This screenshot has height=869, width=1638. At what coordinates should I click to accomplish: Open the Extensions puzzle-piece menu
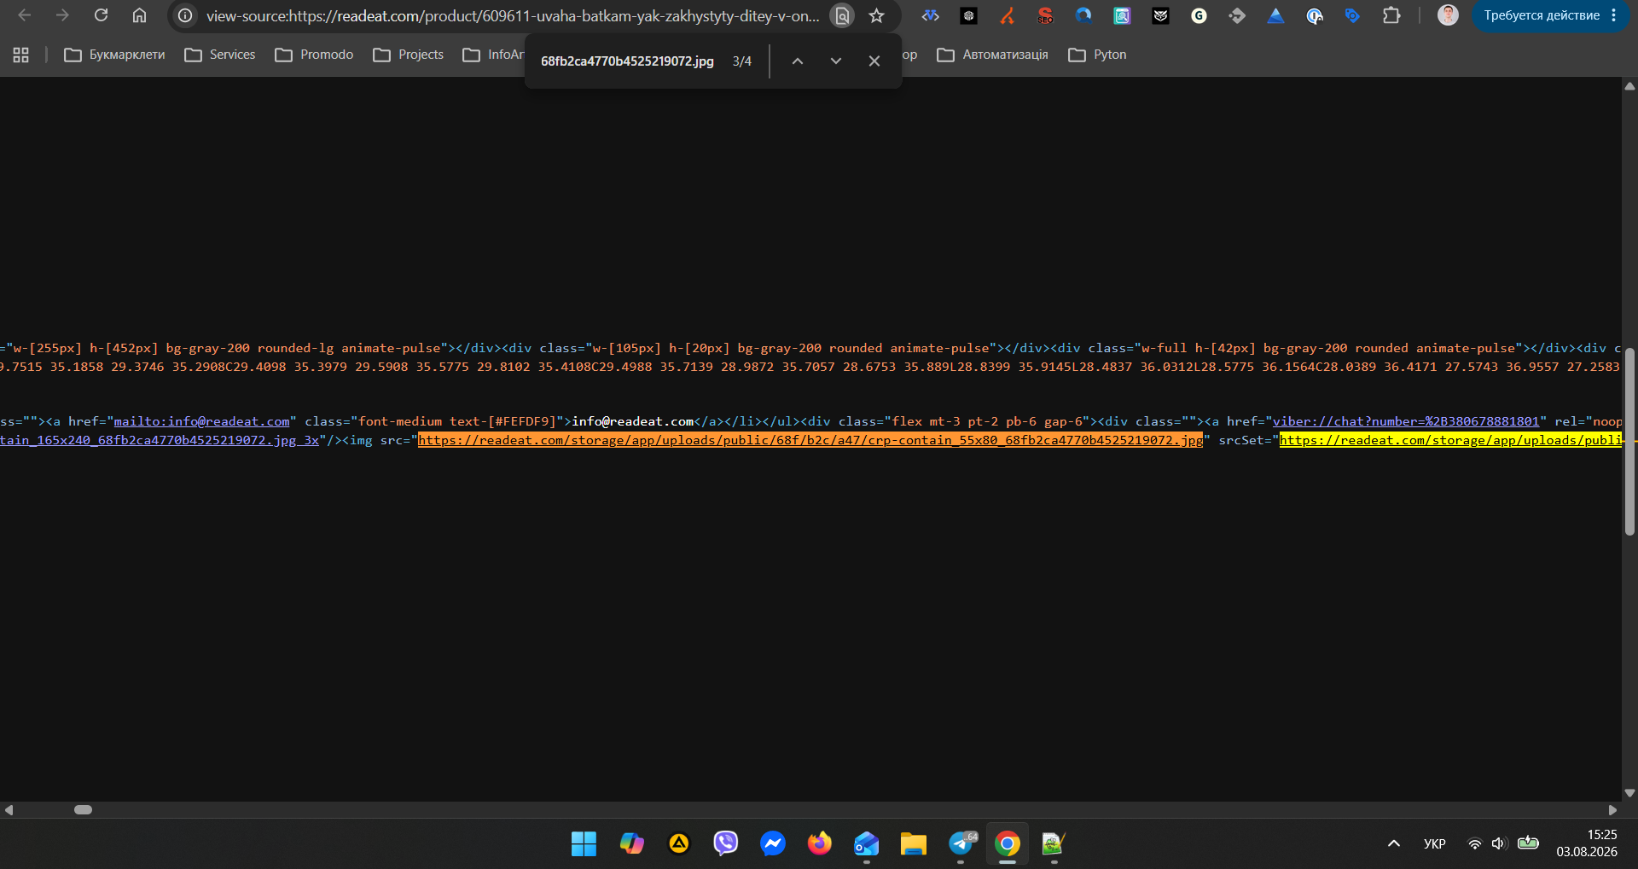(x=1391, y=15)
